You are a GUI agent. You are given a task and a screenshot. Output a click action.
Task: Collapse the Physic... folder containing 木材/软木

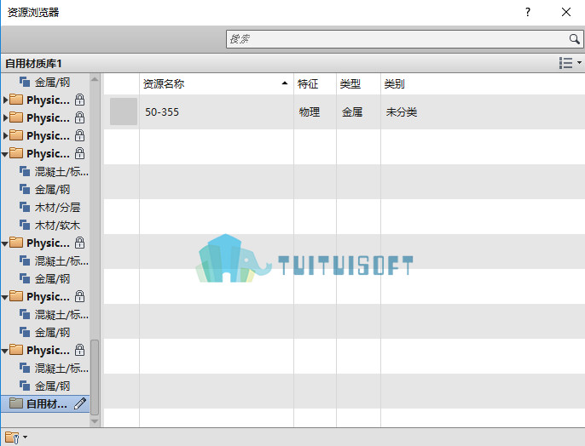(x=5, y=154)
